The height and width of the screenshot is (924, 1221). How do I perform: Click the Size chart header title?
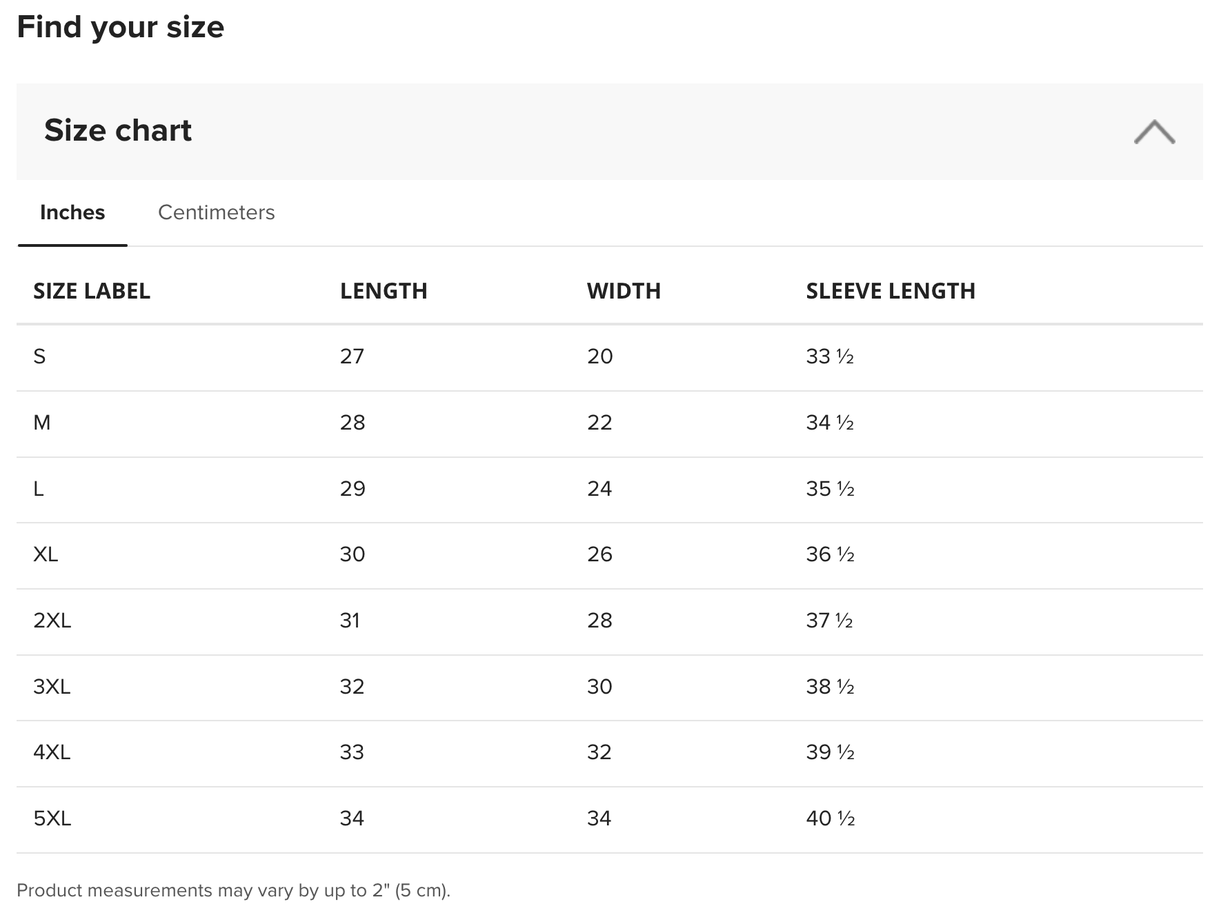tap(118, 130)
